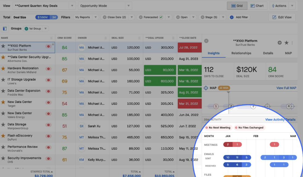
Task: Open the three-dot menu in detail panel
Action: pyautogui.click(x=292, y=43)
